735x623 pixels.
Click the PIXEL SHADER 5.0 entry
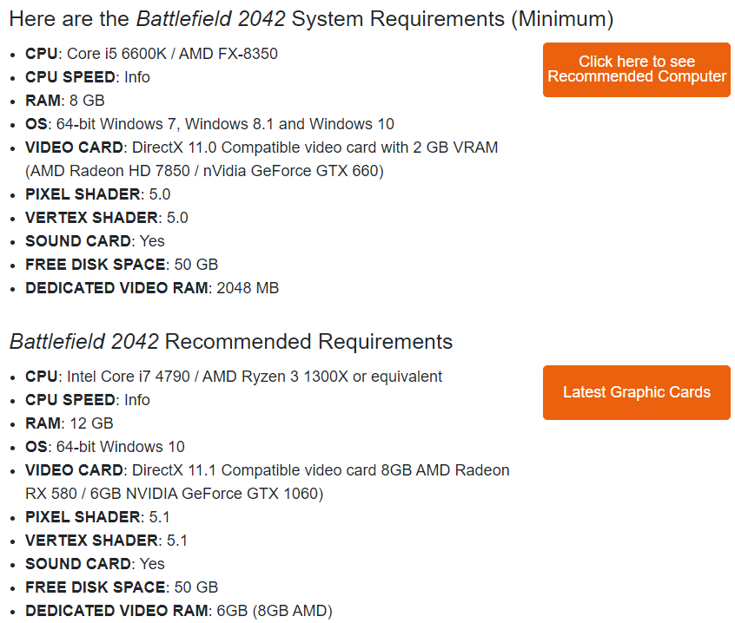[97, 194]
